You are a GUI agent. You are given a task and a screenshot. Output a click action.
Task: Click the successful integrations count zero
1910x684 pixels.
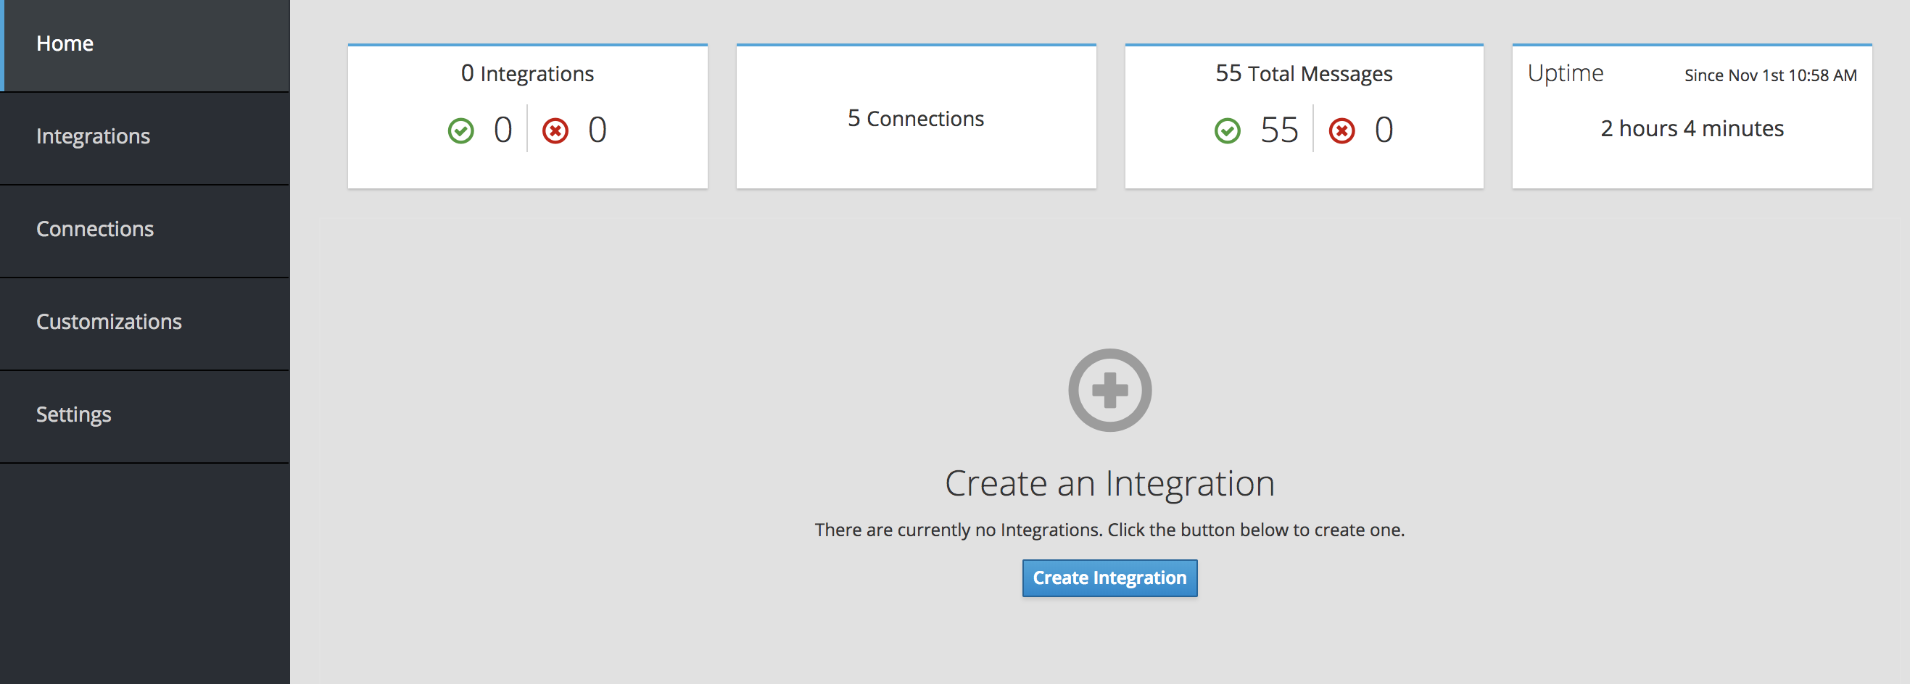[503, 129]
